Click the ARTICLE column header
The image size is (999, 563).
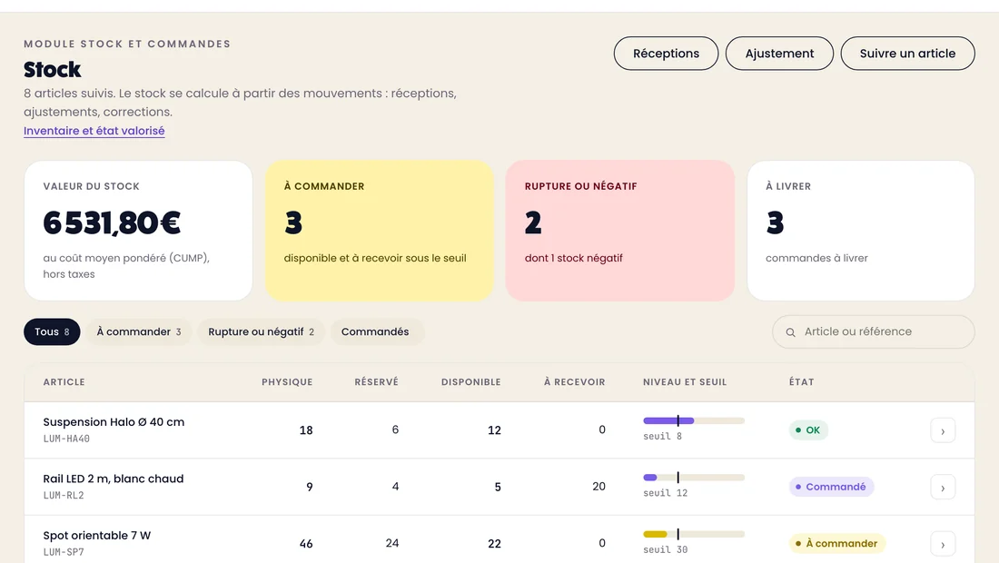(x=64, y=382)
